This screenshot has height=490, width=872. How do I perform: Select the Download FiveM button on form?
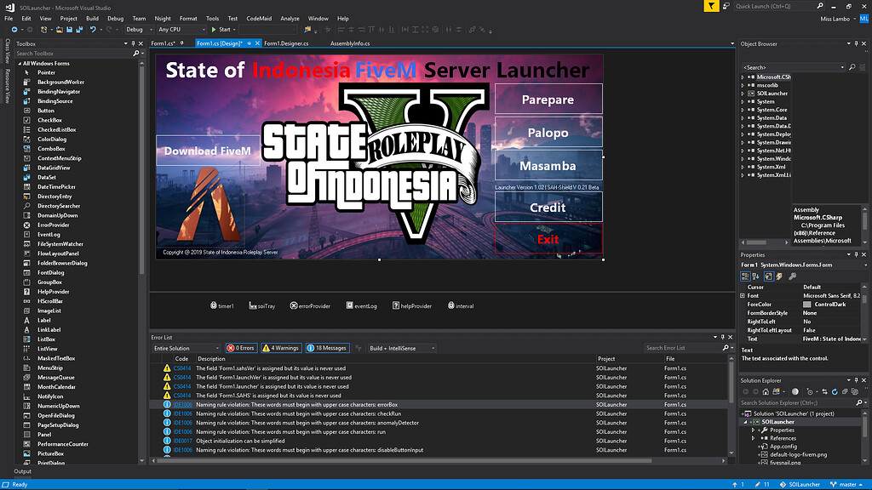(x=208, y=151)
